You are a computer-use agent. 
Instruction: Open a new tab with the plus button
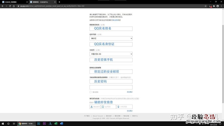click(x=59, y=2)
